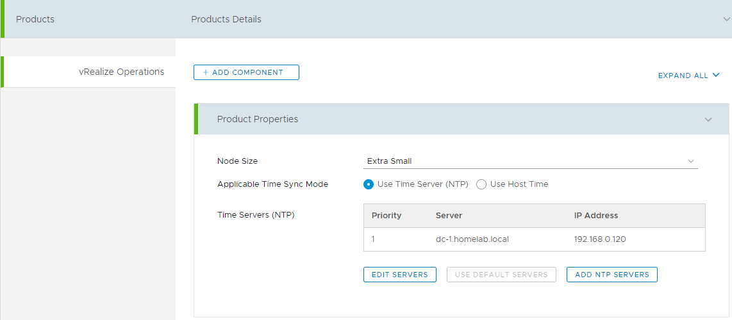Click the Products header label
This screenshot has width=732, height=320.
(35, 19)
